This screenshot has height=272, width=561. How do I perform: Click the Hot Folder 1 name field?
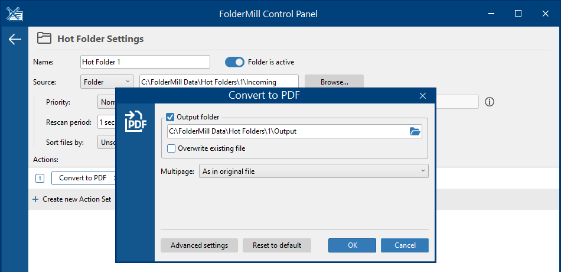(x=145, y=62)
